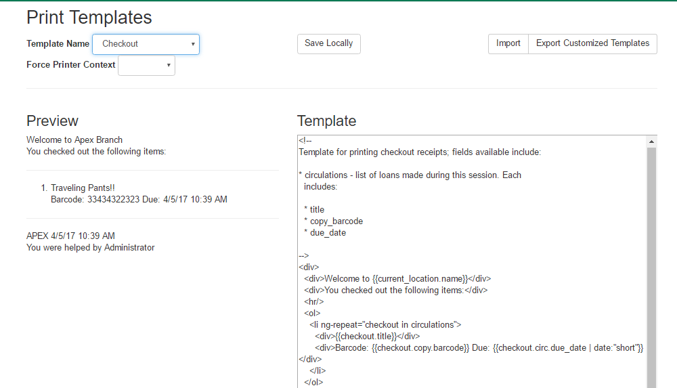Click the Template Name label
The width and height of the screenshot is (677, 388).
tap(58, 44)
